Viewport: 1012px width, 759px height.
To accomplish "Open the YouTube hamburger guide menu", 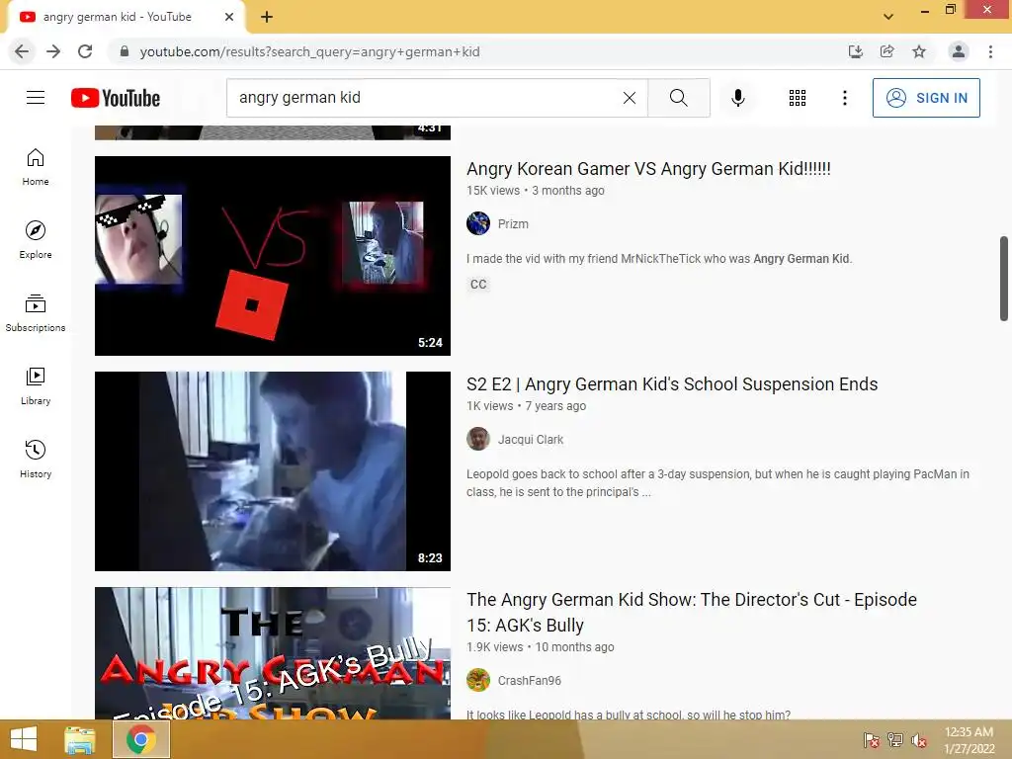I will tap(36, 98).
